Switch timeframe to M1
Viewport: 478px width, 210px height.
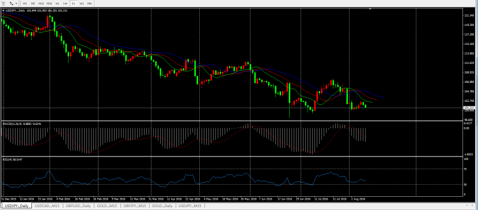(25, 3)
